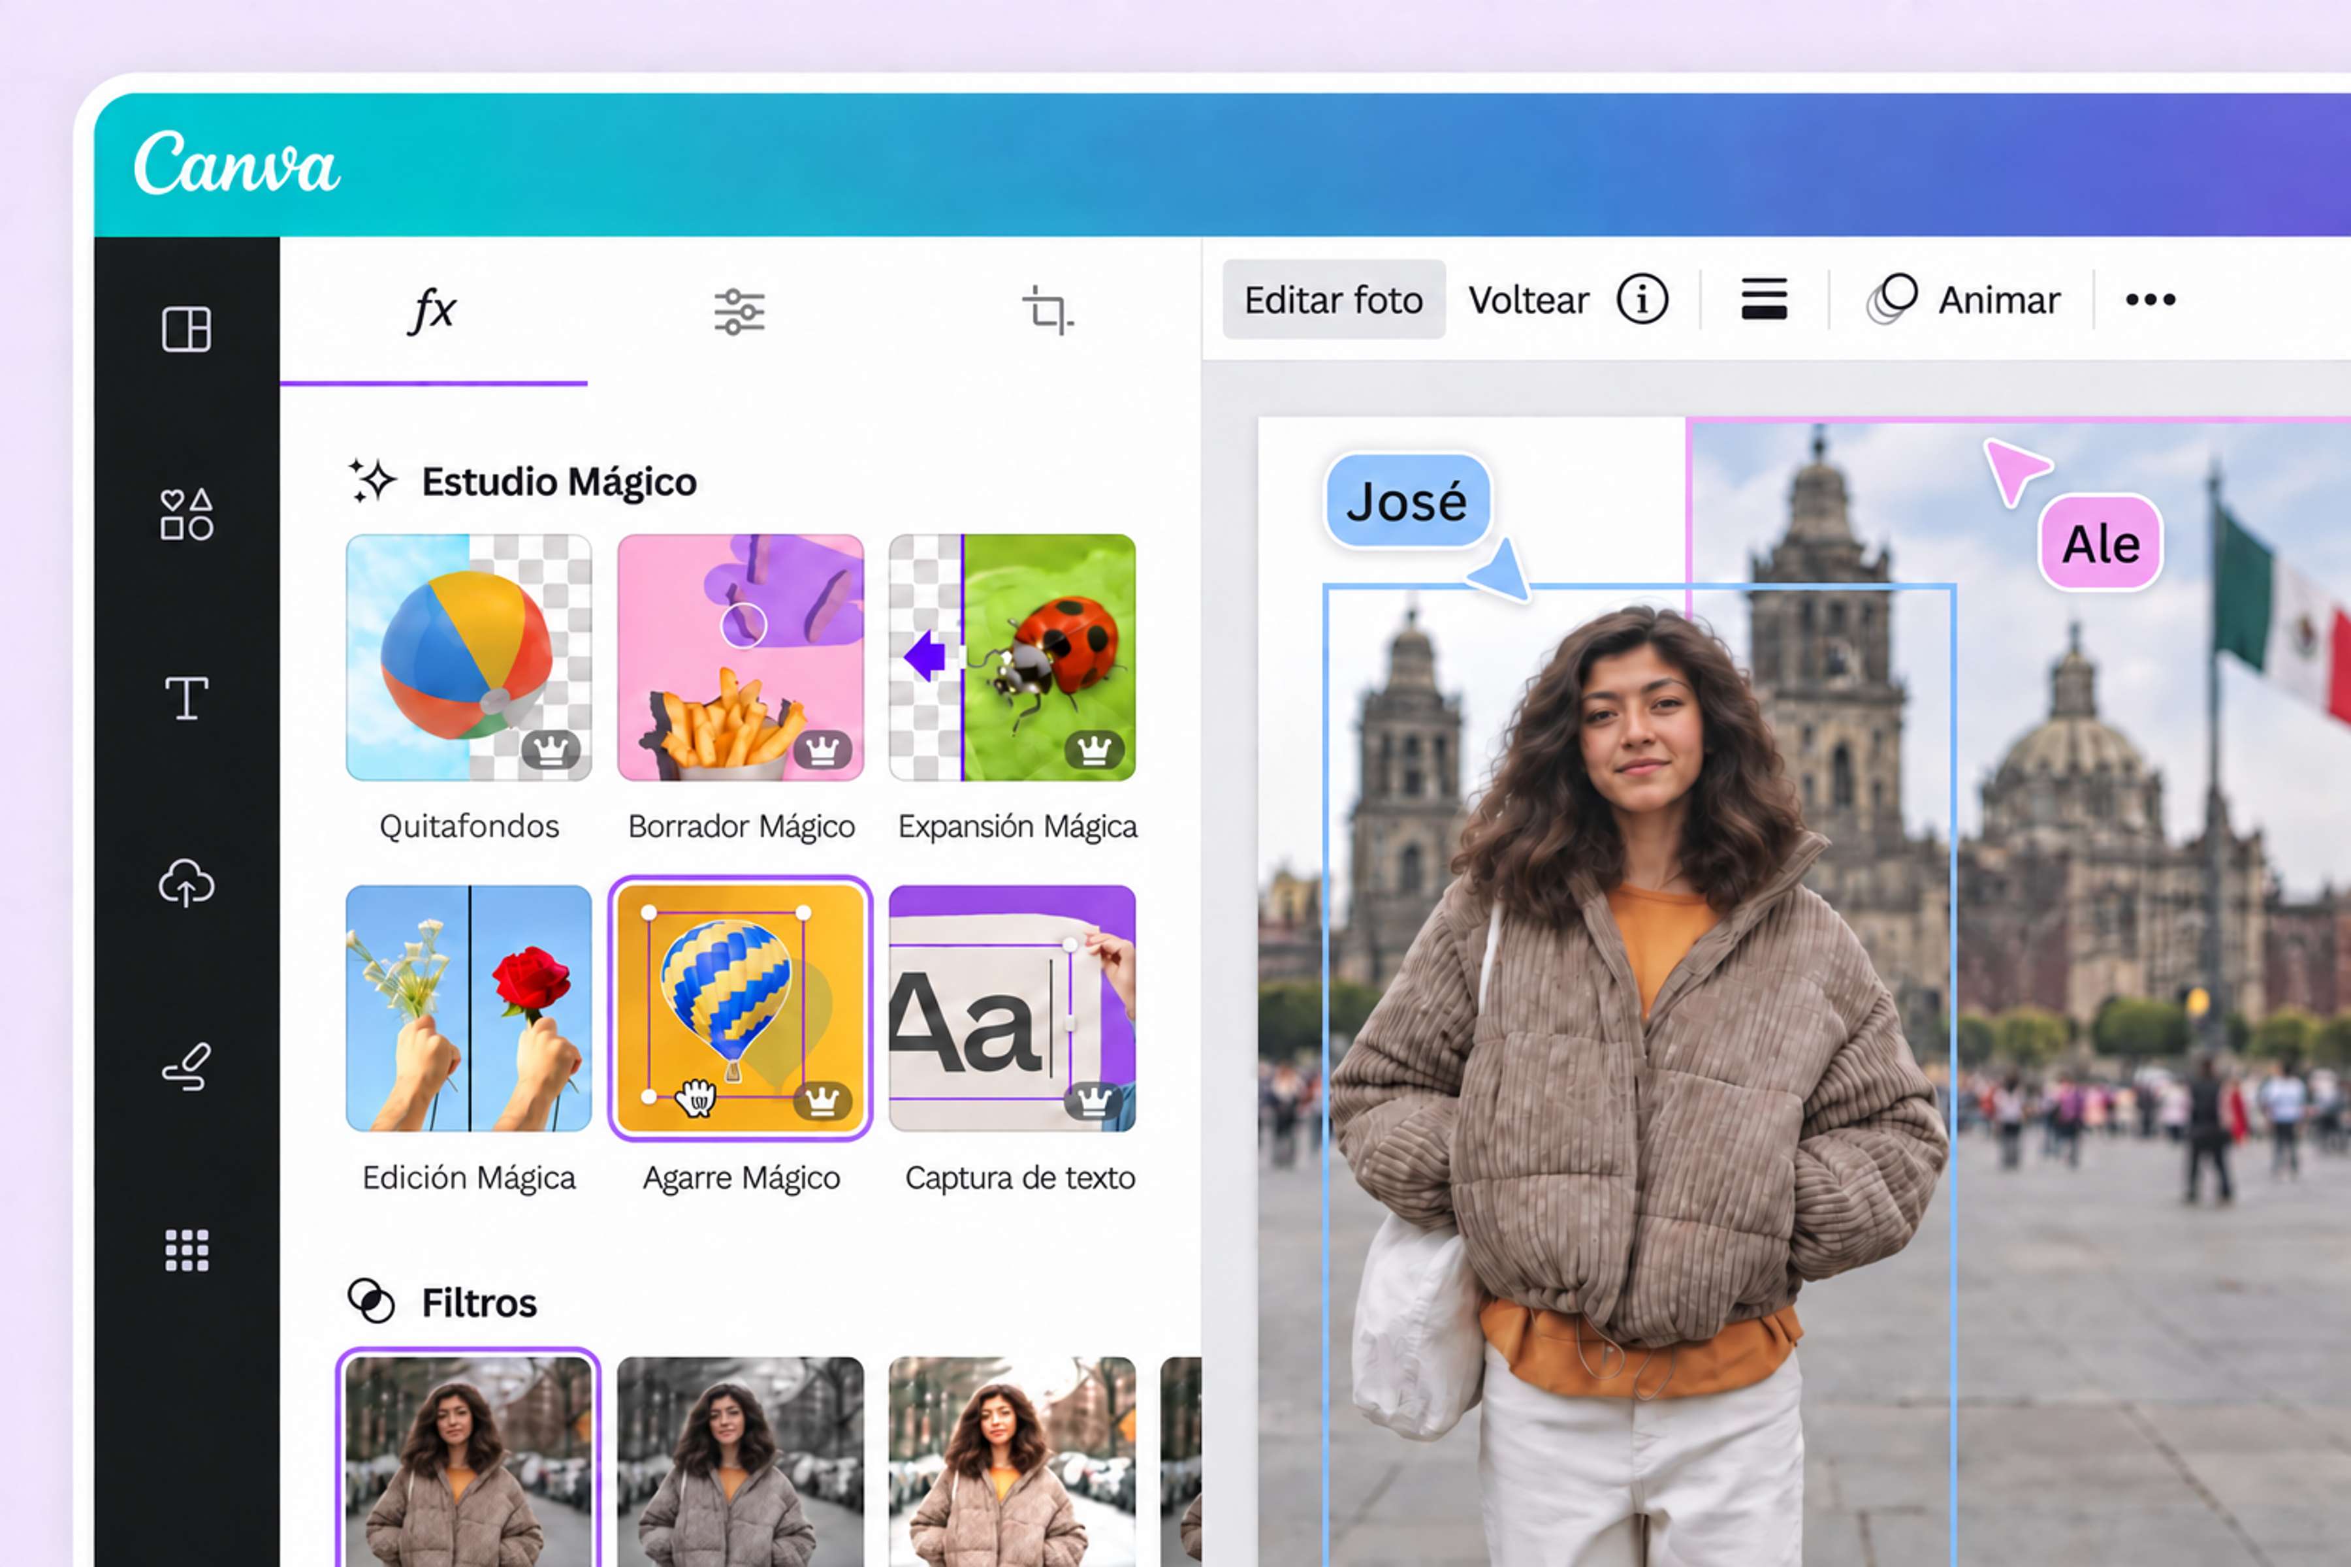This screenshot has height=1567, width=2351.
Task: Apply the third warm filter thumbnail
Action: pyautogui.click(x=1013, y=1461)
